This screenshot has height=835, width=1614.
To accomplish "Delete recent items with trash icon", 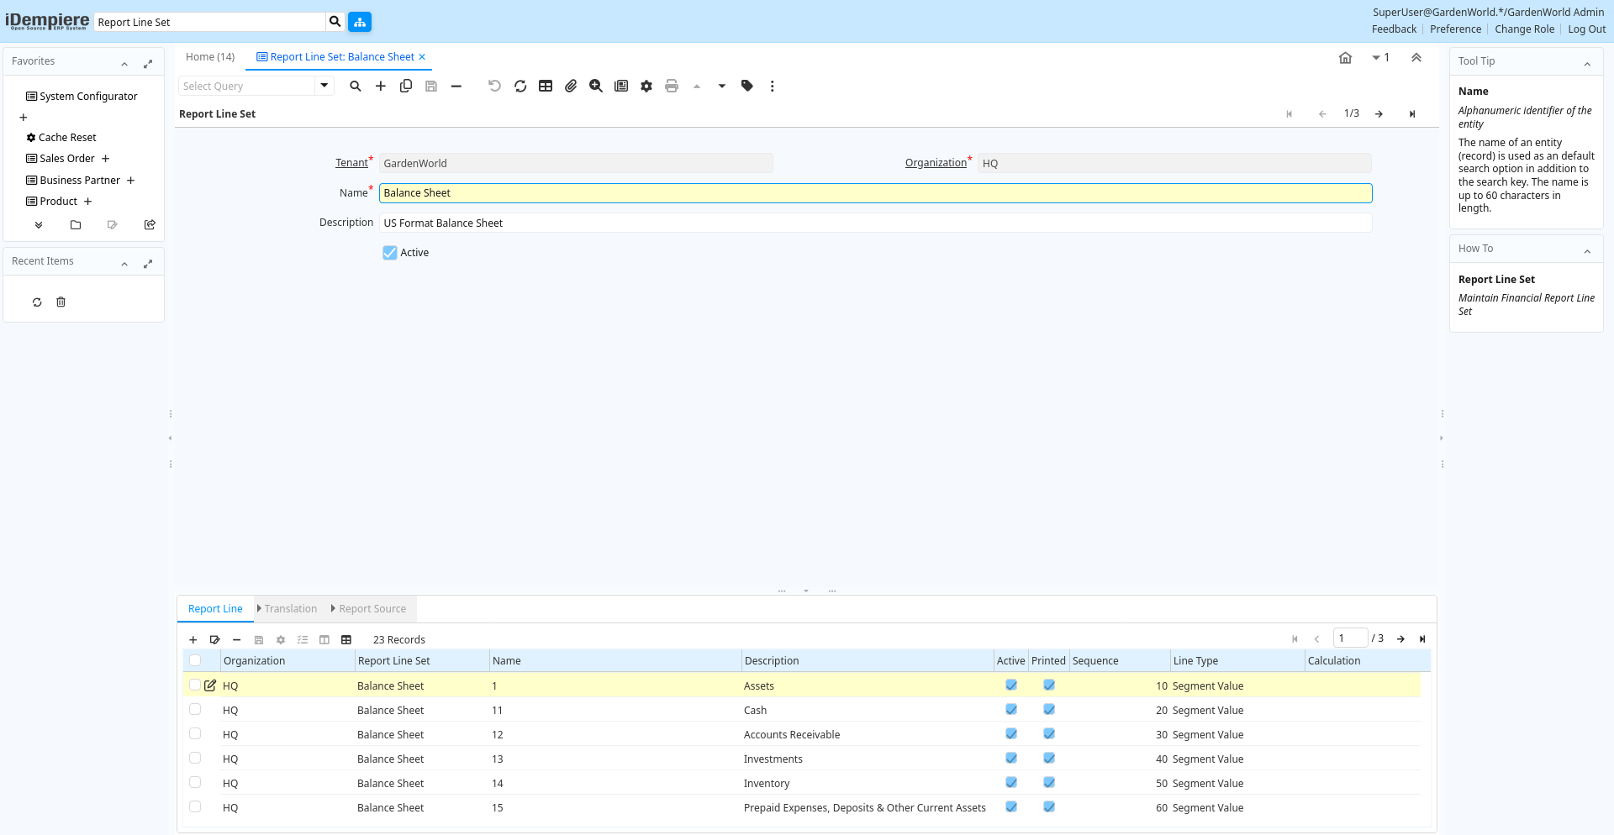I will (61, 302).
